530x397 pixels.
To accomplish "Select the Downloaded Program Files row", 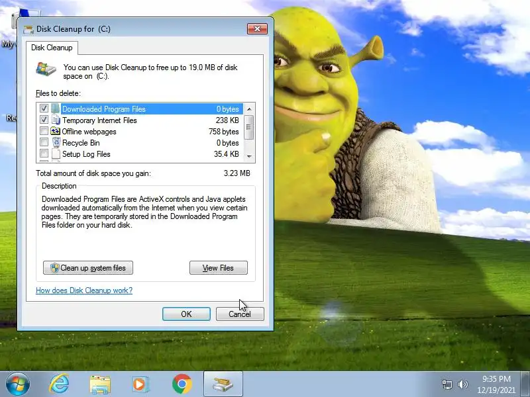I will [x=140, y=109].
